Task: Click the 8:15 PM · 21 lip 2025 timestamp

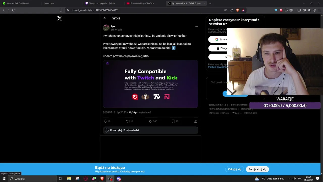Action: pyautogui.click(x=115, y=112)
